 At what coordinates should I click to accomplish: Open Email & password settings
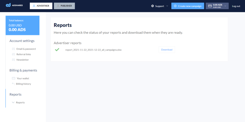pos(26,49)
